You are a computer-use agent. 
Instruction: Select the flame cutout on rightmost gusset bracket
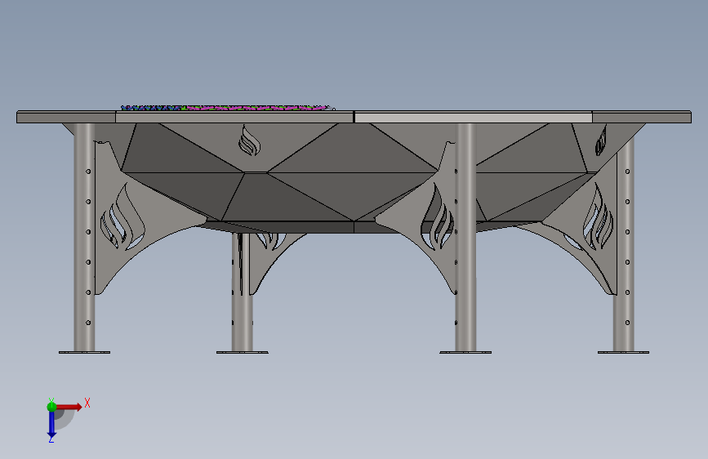(598, 217)
